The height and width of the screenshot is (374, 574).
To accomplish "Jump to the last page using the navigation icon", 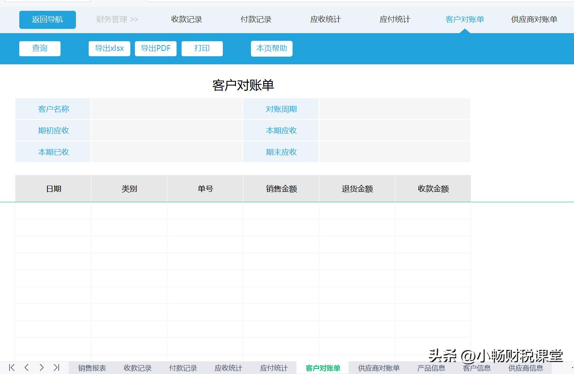I will [57, 367].
